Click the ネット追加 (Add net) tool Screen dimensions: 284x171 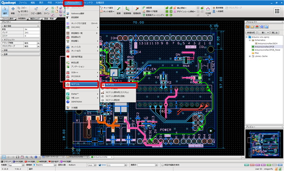point(107,8)
